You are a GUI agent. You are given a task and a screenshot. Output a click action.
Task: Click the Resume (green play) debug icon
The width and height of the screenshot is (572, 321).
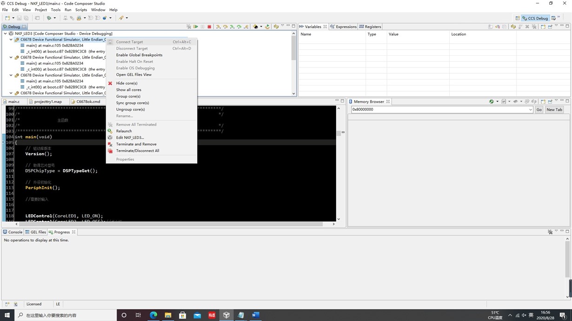click(196, 26)
